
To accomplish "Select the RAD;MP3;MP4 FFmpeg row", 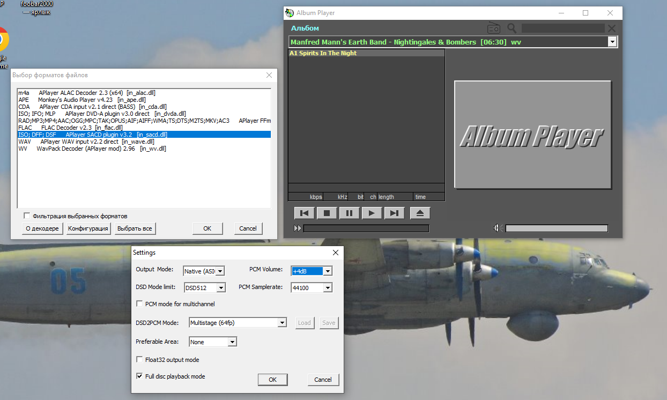I will click(x=144, y=121).
